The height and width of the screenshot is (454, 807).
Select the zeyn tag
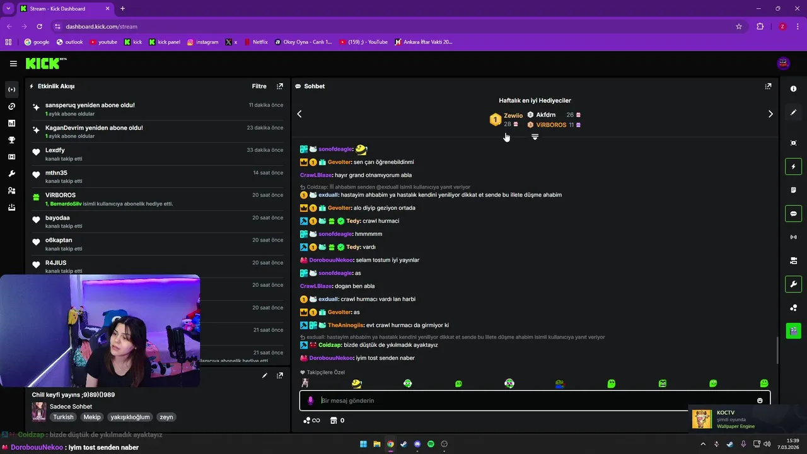pos(166,417)
